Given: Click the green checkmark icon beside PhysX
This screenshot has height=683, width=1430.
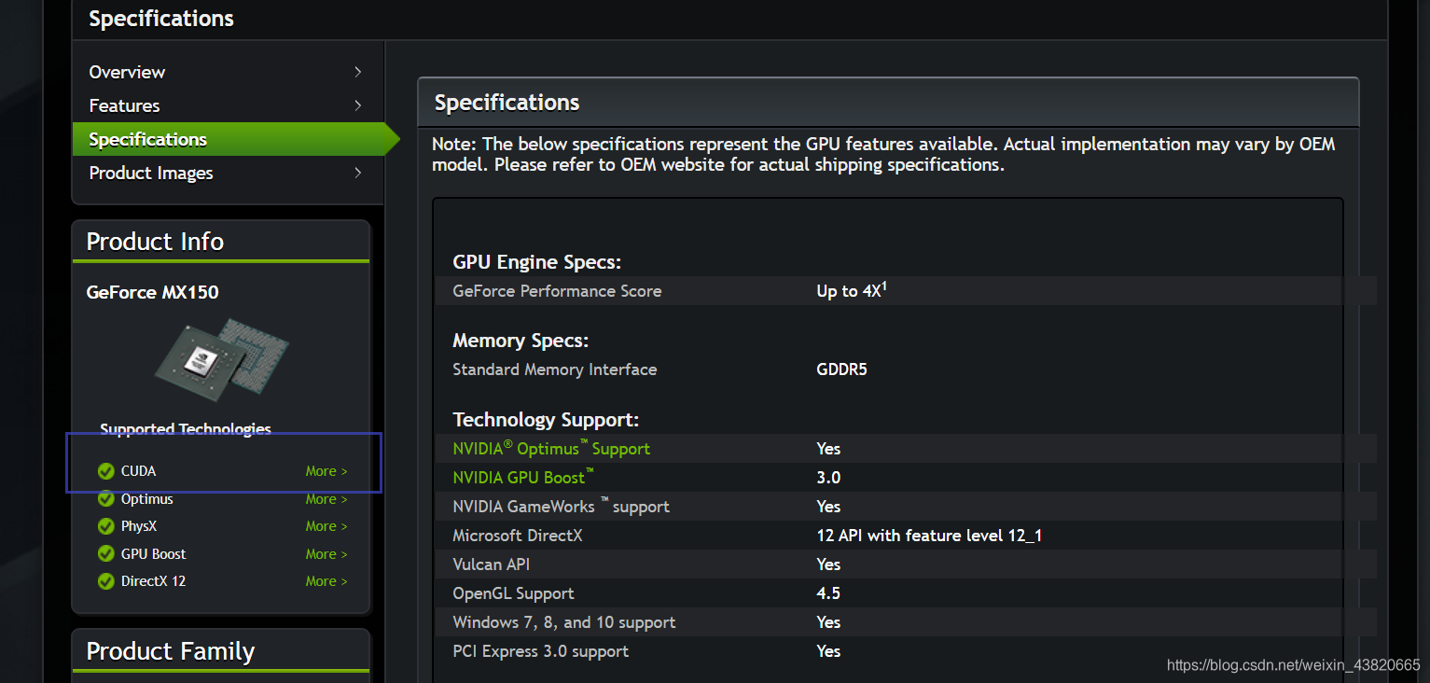Looking at the screenshot, I should [x=106, y=526].
